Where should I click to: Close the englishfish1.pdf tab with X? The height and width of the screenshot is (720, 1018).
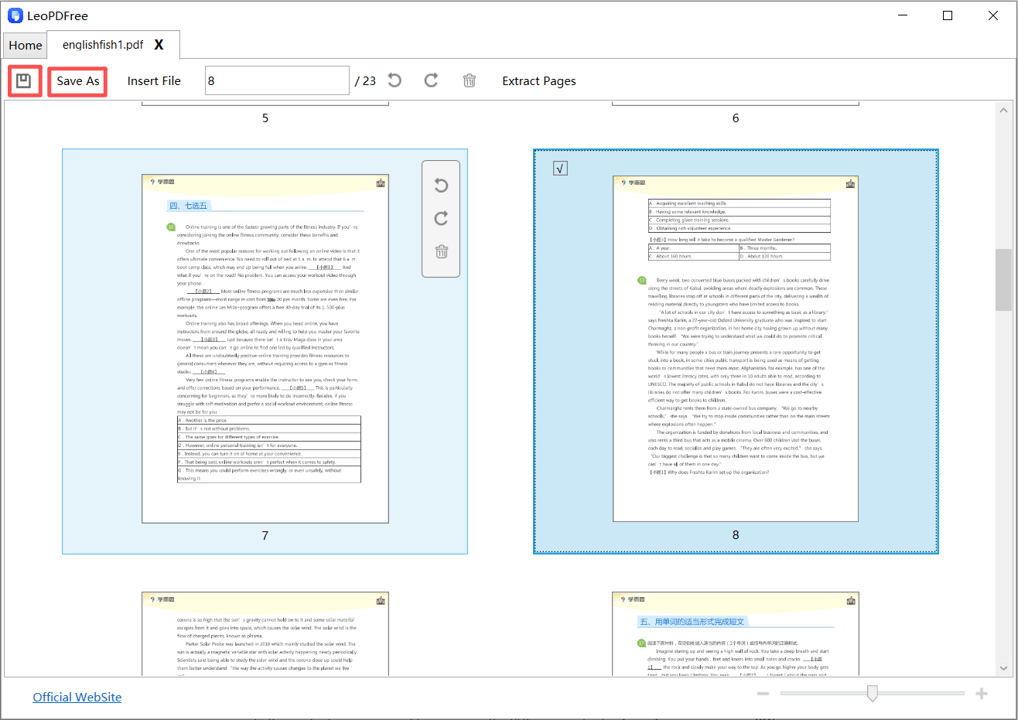159,45
